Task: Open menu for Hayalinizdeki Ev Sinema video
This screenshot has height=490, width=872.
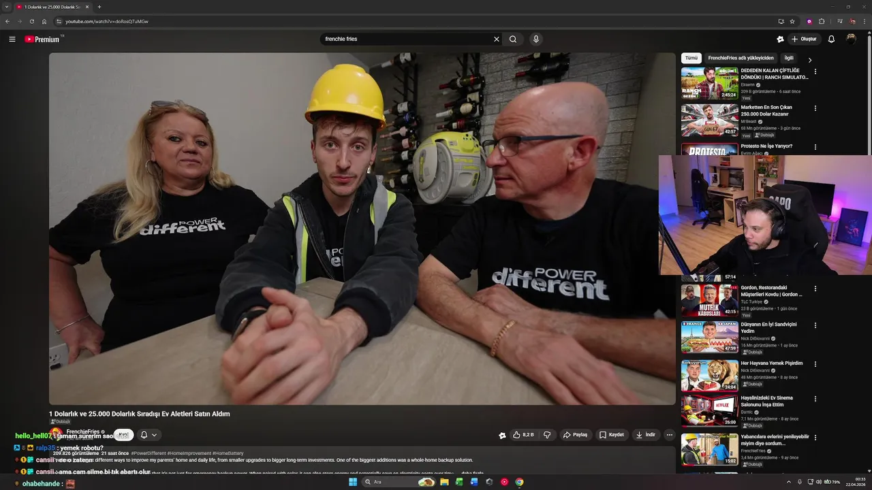Action: 815,399
